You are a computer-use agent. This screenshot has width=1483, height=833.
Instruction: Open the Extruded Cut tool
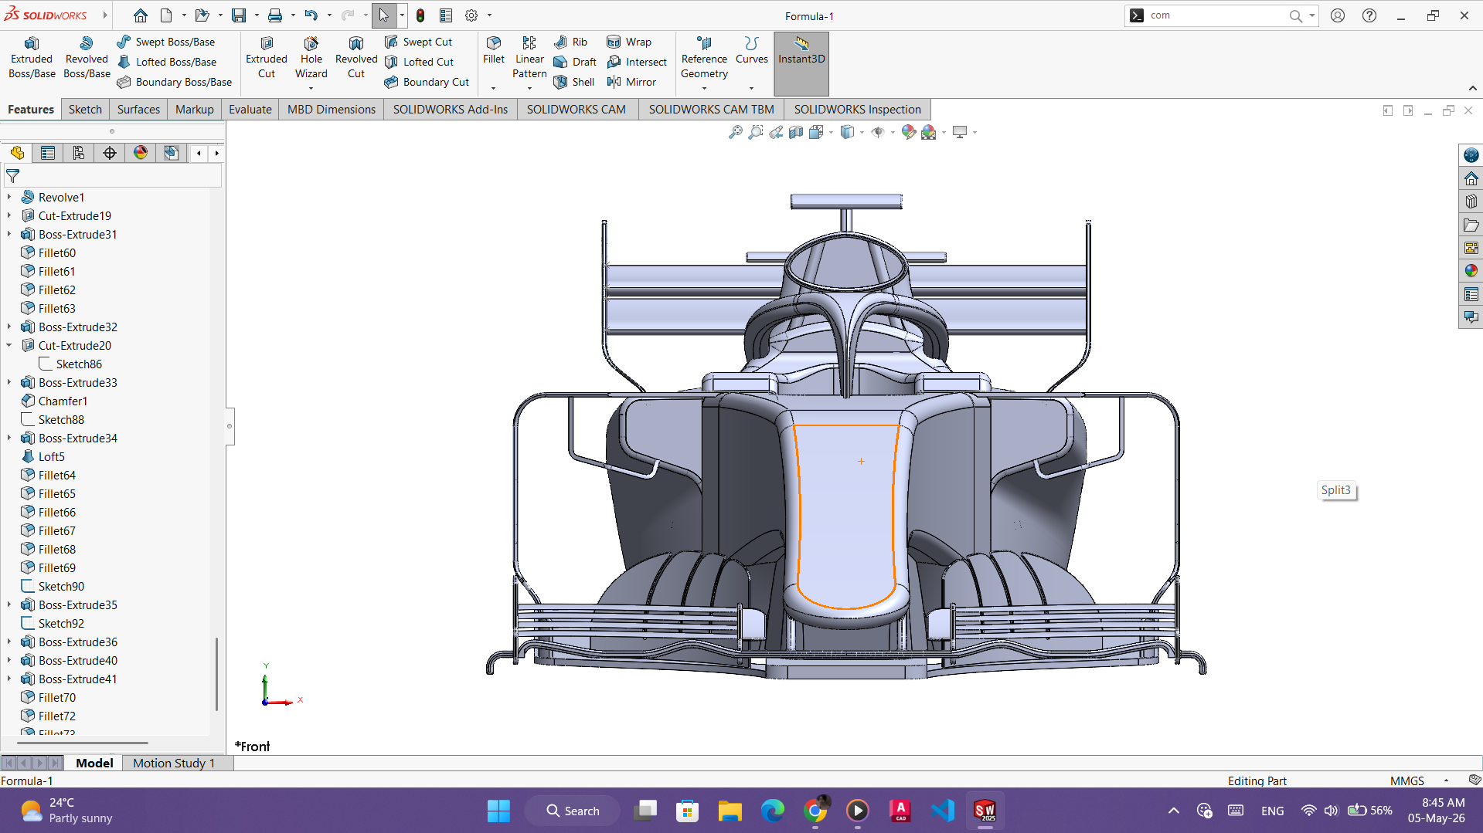point(267,58)
